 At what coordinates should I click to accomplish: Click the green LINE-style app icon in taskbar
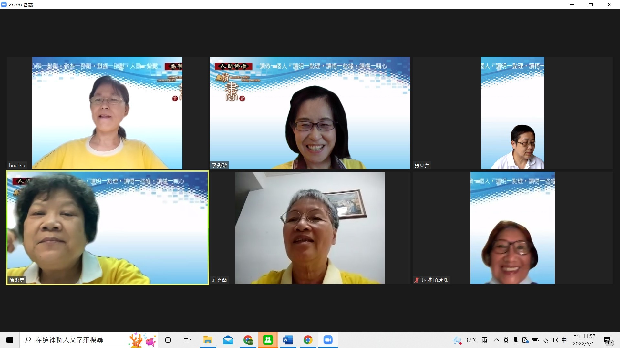[x=268, y=340]
